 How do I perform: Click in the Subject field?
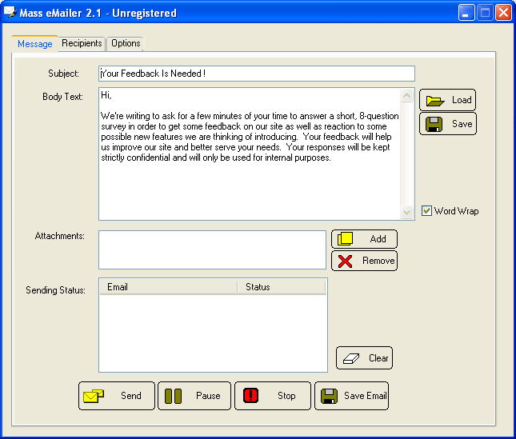click(x=257, y=74)
